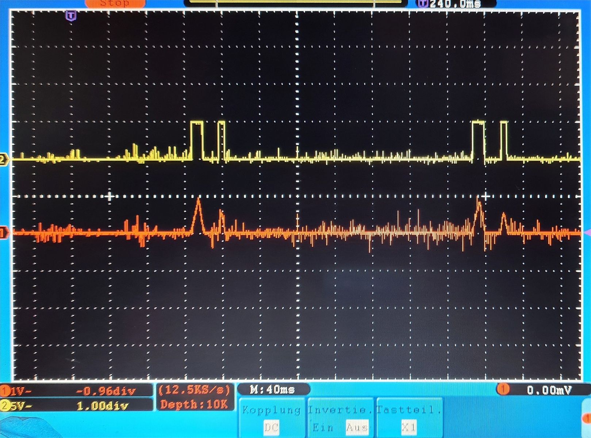591x438 pixels.
Task: Click the right cross cursor marker on grid
Action: tap(485, 196)
